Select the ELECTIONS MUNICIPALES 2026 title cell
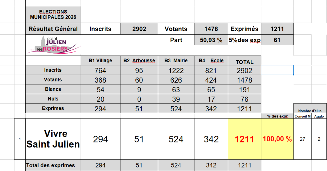The image size is (327, 171). [53, 15]
